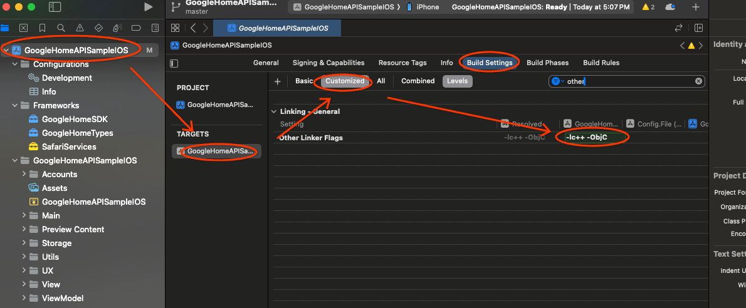The width and height of the screenshot is (746, 308).
Task: Expand the Accounts folder
Action: 24,175
